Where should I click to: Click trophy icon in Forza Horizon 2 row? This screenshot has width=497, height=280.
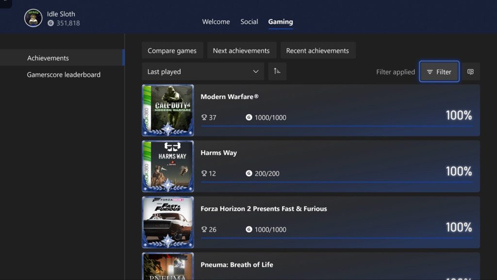(x=204, y=230)
